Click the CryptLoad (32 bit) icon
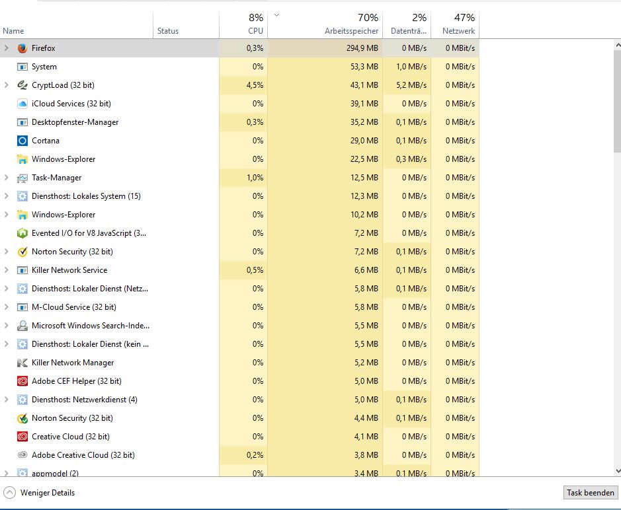Screen dimensions: 621x510 22,85
